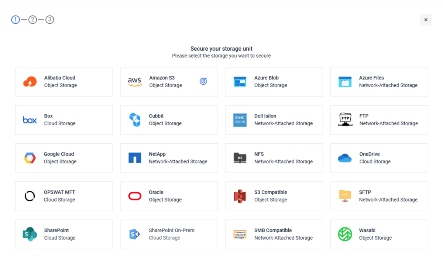Click the Box logo icon

[x=30, y=120]
